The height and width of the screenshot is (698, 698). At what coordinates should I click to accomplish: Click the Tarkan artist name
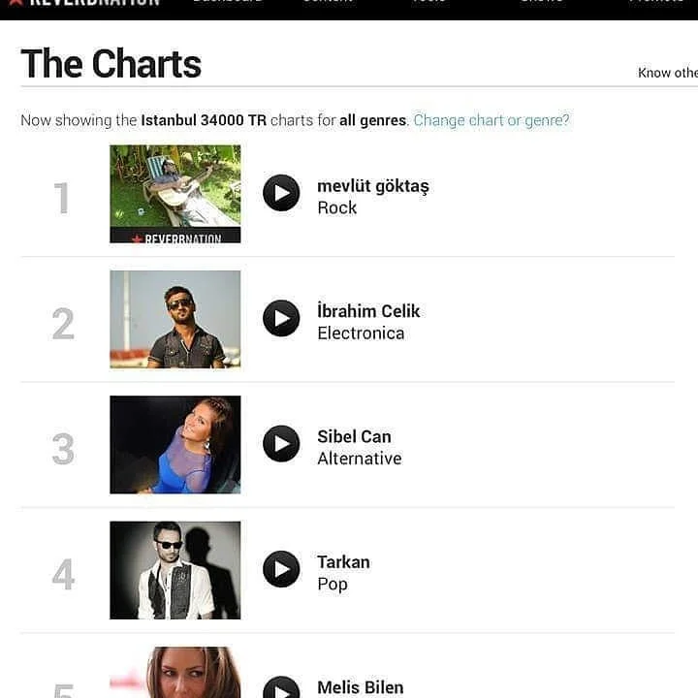[x=343, y=561]
